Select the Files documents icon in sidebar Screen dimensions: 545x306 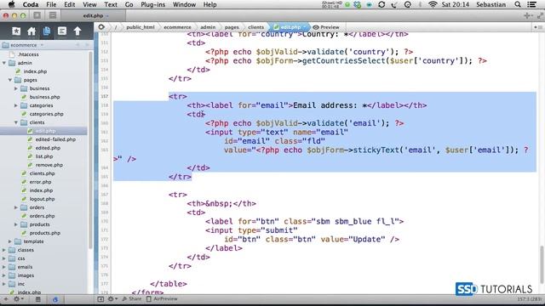click(47, 31)
